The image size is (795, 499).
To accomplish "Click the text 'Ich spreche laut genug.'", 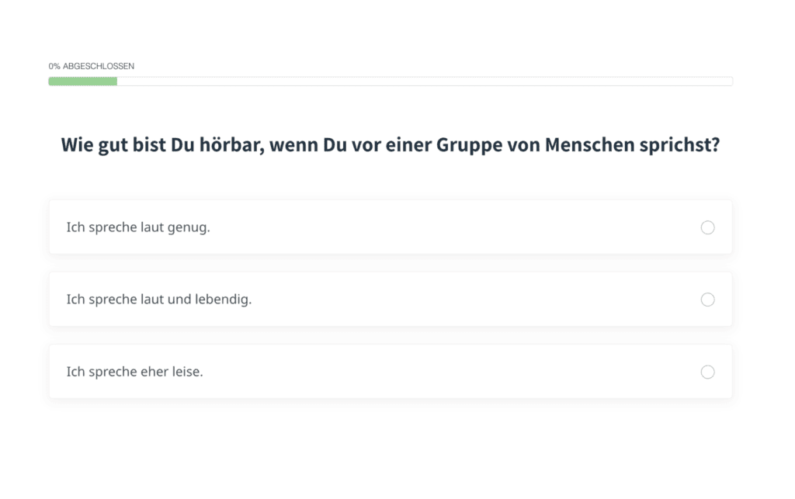I will click(x=138, y=227).
